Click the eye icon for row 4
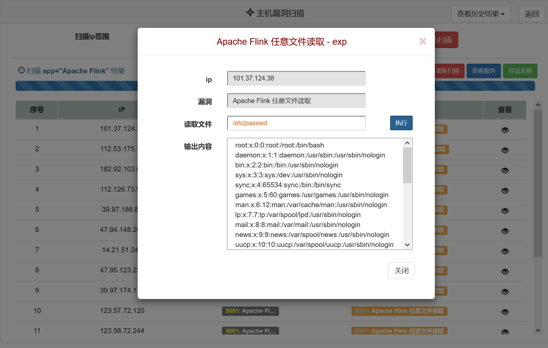The width and height of the screenshot is (548, 348). 505,191
